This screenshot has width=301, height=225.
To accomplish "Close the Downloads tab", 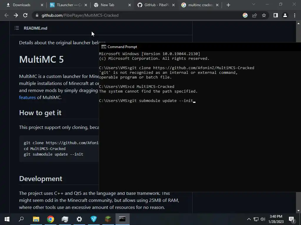I will point(42,5).
